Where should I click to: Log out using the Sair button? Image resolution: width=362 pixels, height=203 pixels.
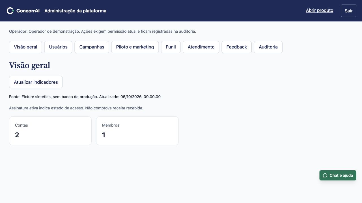pyautogui.click(x=349, y=11)
